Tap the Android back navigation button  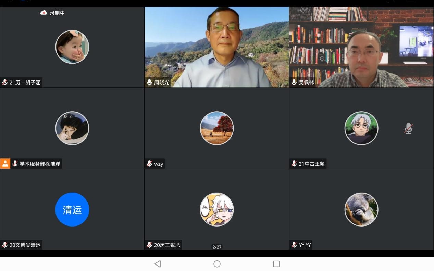click(158, 264)
